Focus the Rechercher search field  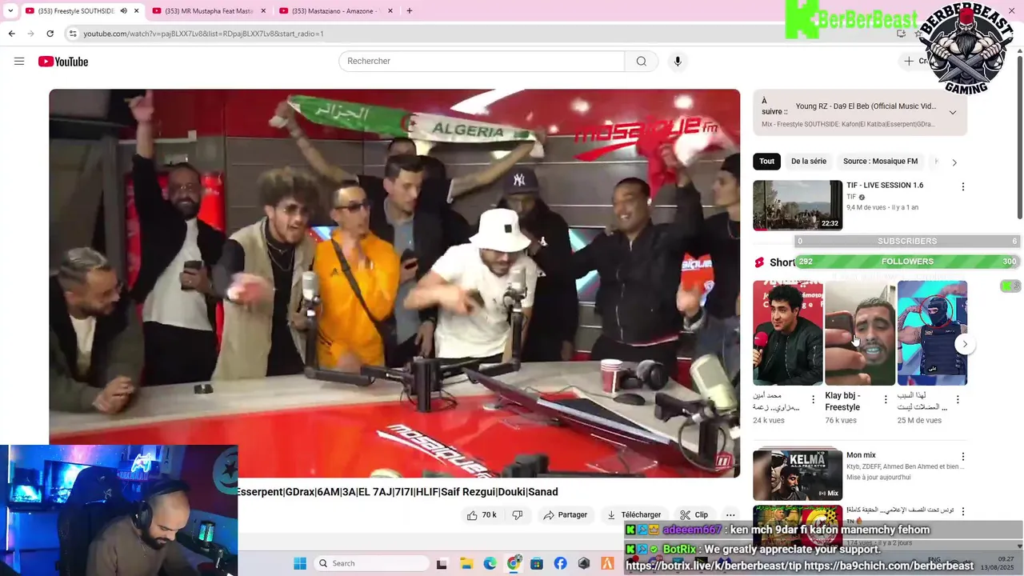pos(482,62)
